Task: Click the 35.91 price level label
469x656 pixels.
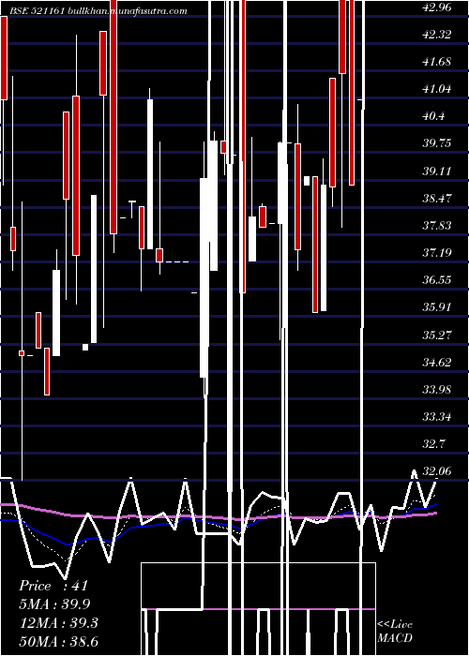Action: [x=437, y=307]
